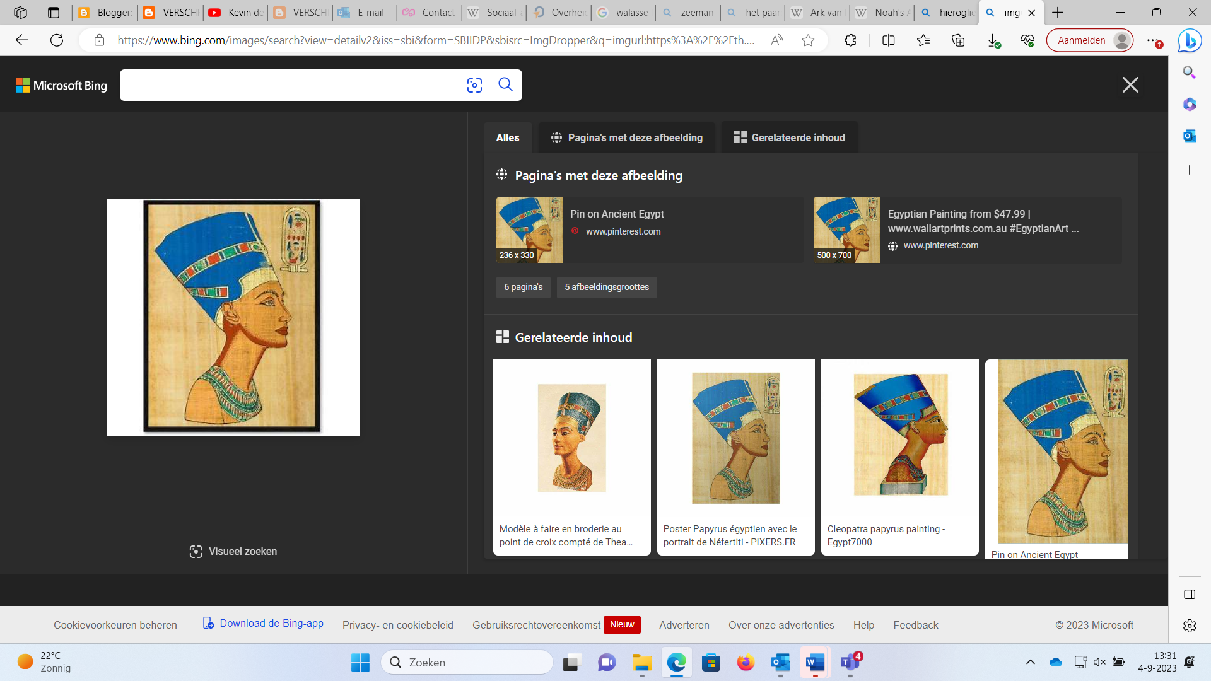Click the main Nefertiti papyrus image
This screenshot has height=681, width=1211.
click(233, 317)
